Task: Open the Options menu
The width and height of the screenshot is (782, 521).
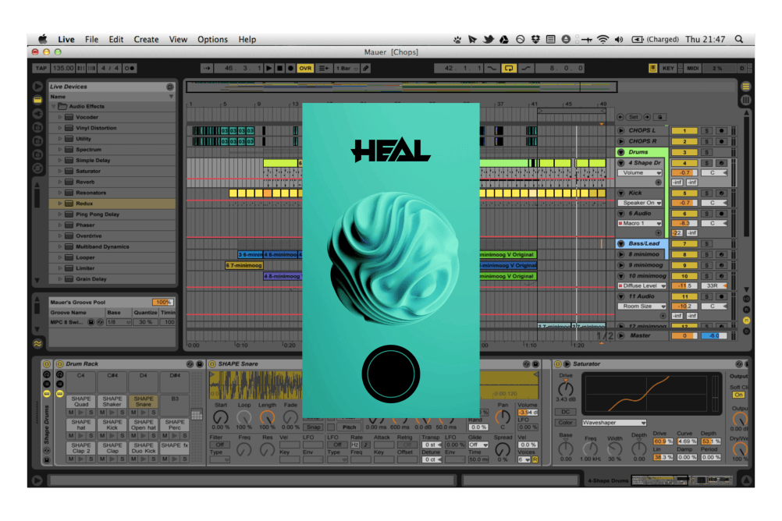Action: [x=212, y=39]
